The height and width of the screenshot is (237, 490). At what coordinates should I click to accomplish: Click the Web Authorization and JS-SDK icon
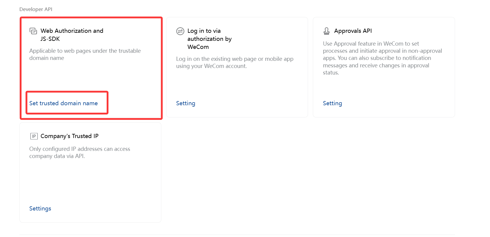coord(33,31)
